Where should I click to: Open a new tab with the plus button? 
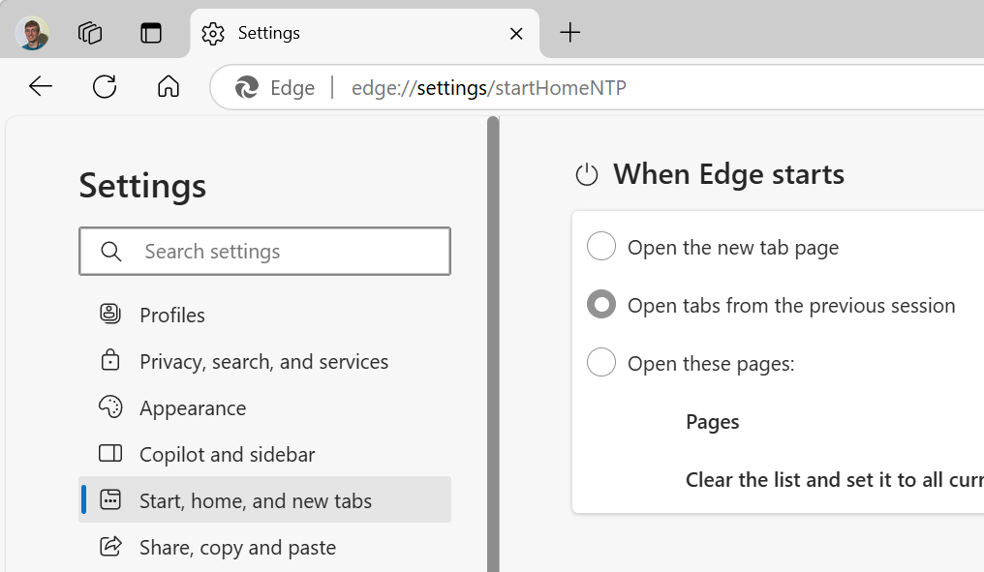569,33
